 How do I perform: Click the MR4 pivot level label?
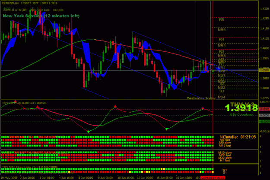222,46
